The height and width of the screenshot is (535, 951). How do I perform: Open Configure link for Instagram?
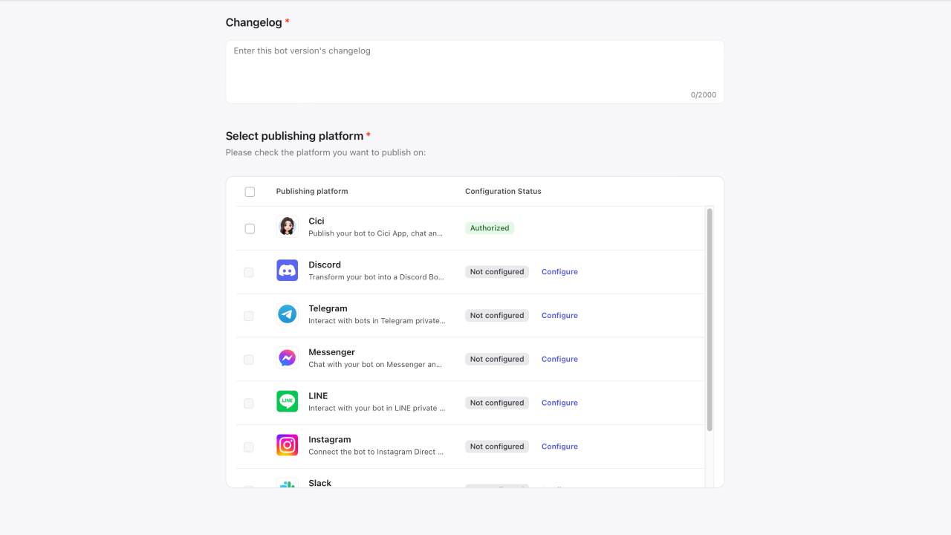[559, 447]
